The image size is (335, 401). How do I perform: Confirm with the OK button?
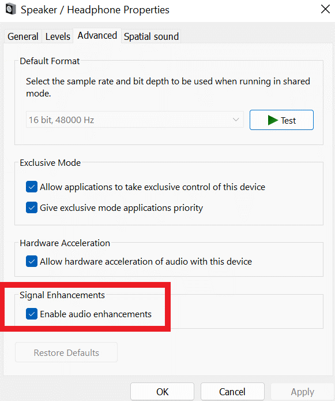(x=162, y=392)
